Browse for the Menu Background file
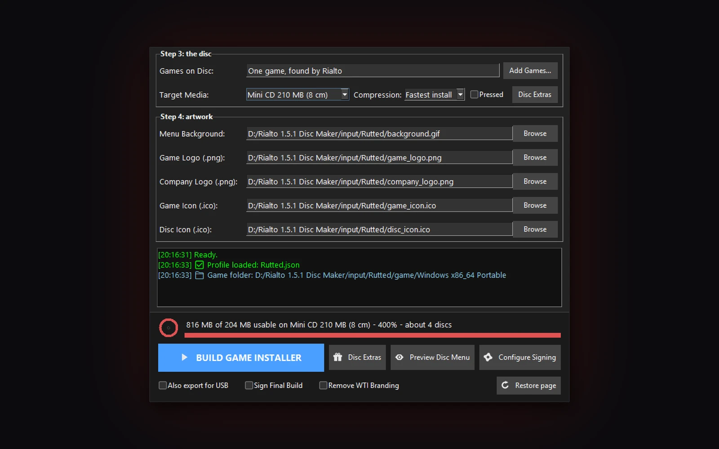The height and width of the screenshot is (449, 719). click(x=535, y=133)
